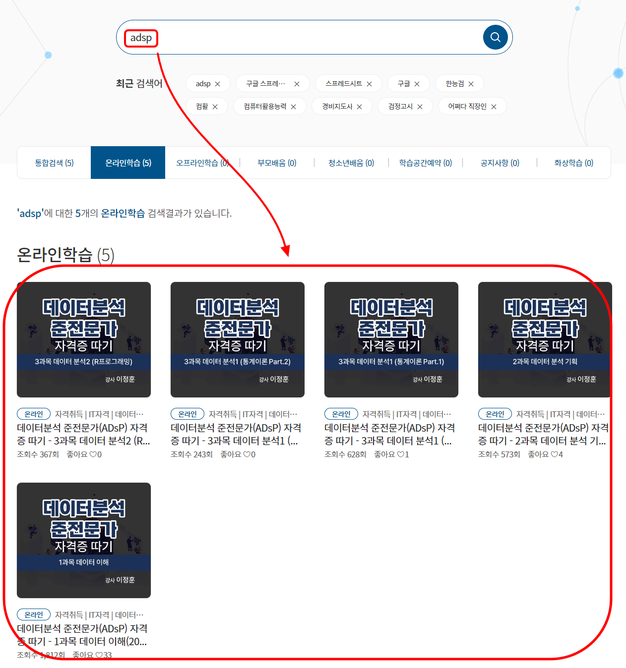Click heart icon on 통계이론 Part.2 course
This screenshot has height=668, width=626.
(247, 454)
